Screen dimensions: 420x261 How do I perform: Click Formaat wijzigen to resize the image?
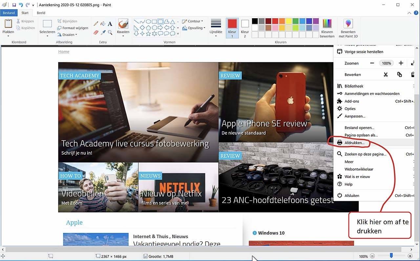[x=73, y=28]
